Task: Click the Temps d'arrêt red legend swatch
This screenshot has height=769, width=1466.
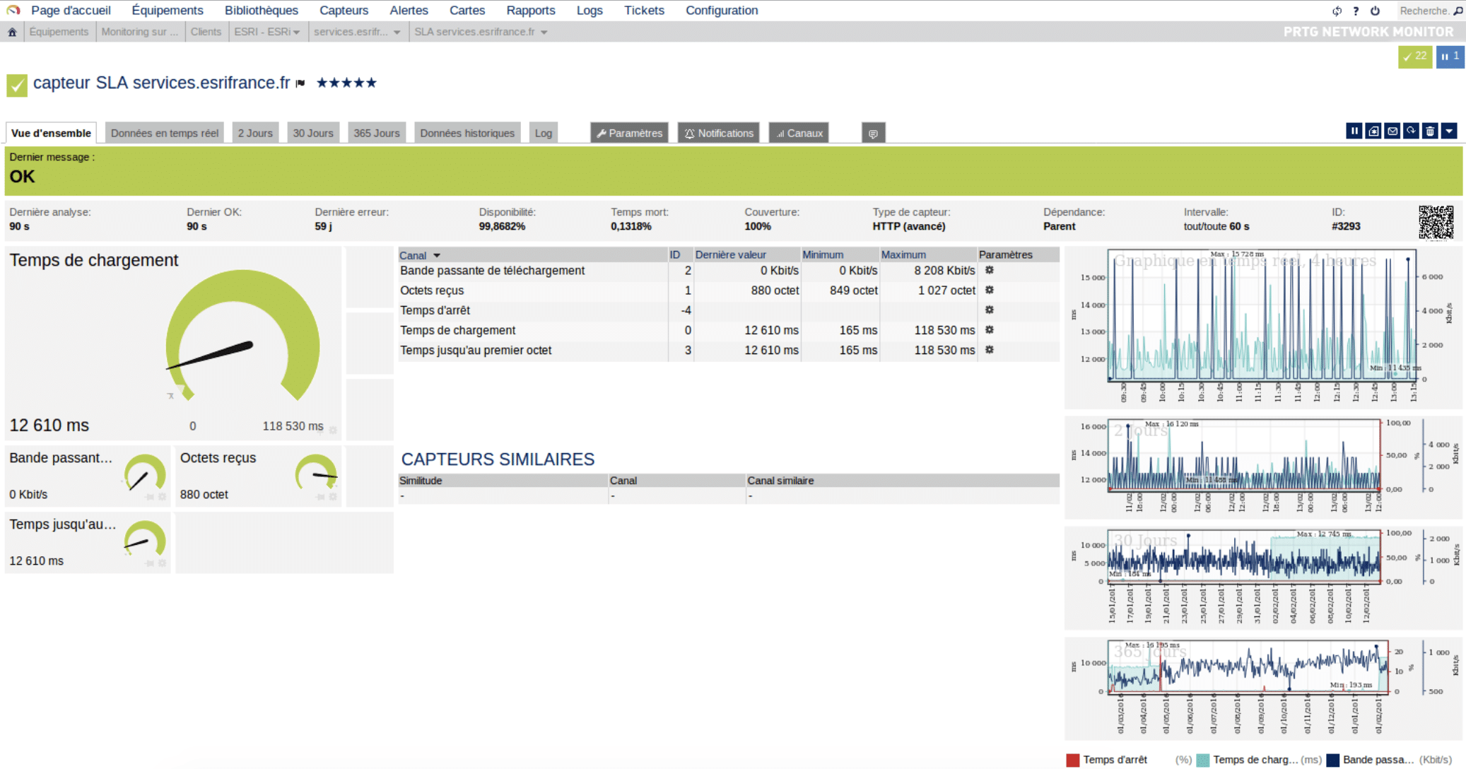Action: pos(1073,760)
